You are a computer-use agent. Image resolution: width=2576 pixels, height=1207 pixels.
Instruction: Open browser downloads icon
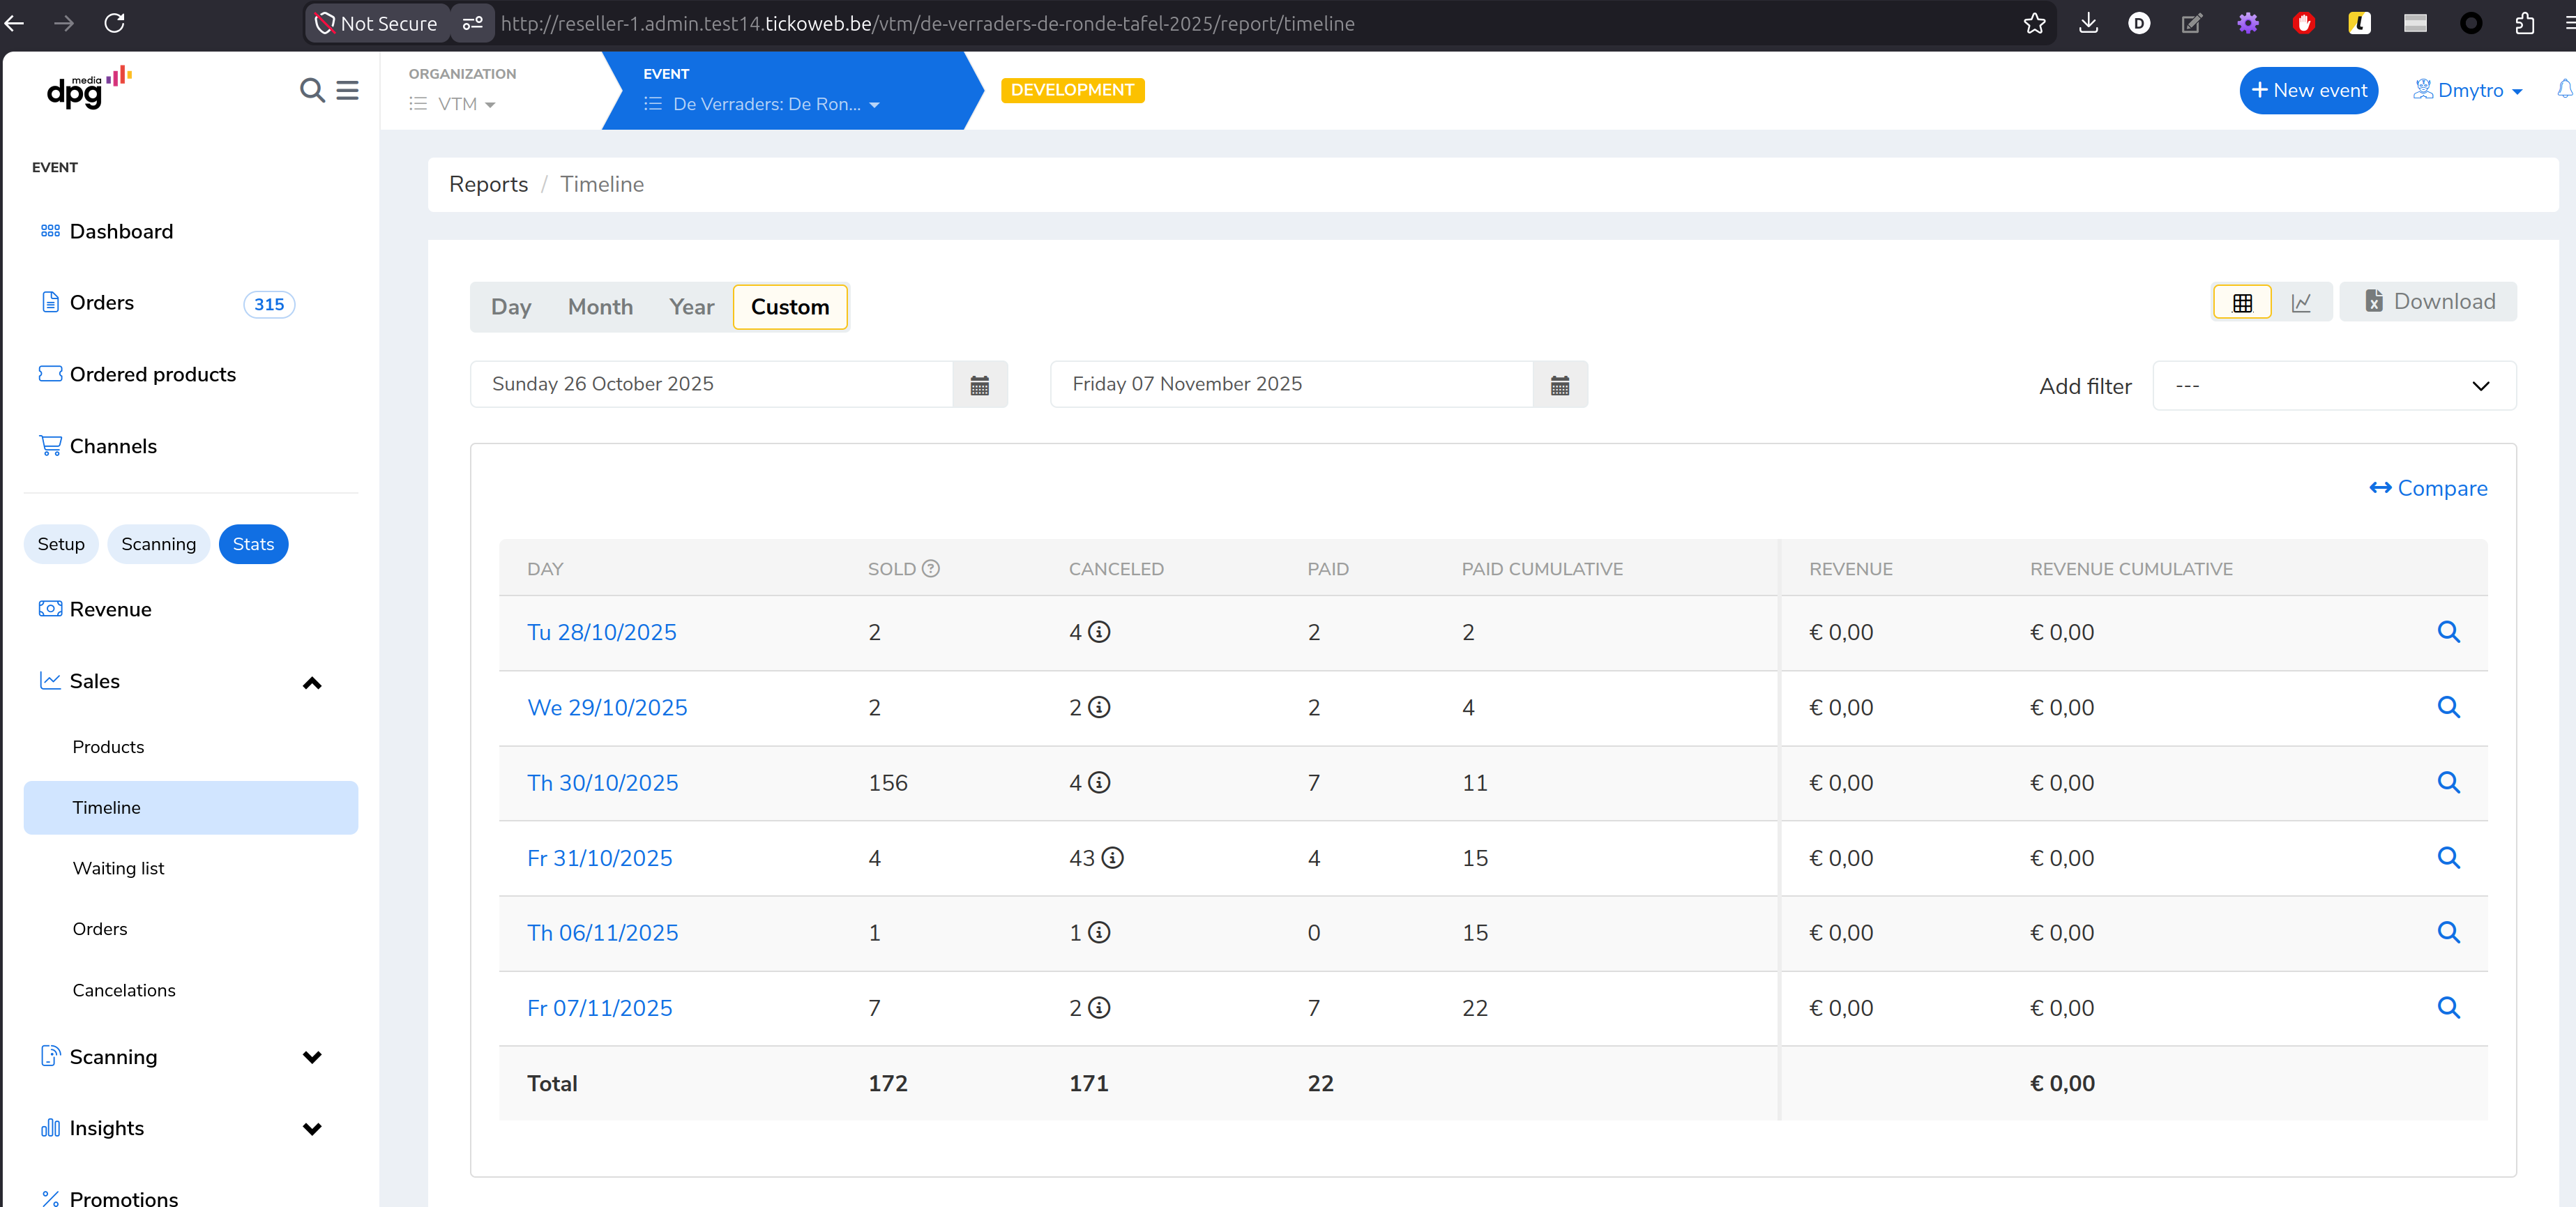point(2088,23)
